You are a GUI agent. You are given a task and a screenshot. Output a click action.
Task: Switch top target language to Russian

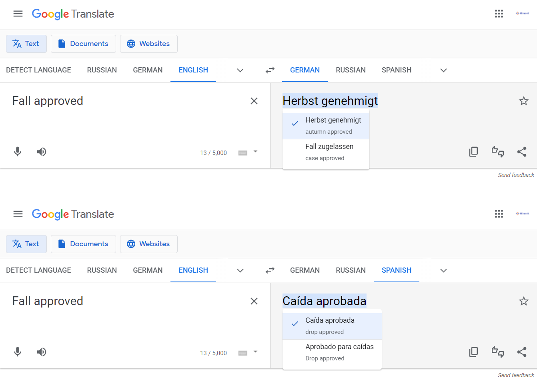[x=351, y=70]
